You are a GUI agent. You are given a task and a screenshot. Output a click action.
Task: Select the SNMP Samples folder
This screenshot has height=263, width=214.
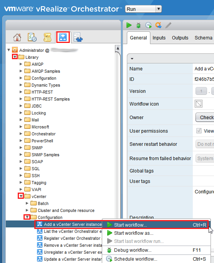45,155
